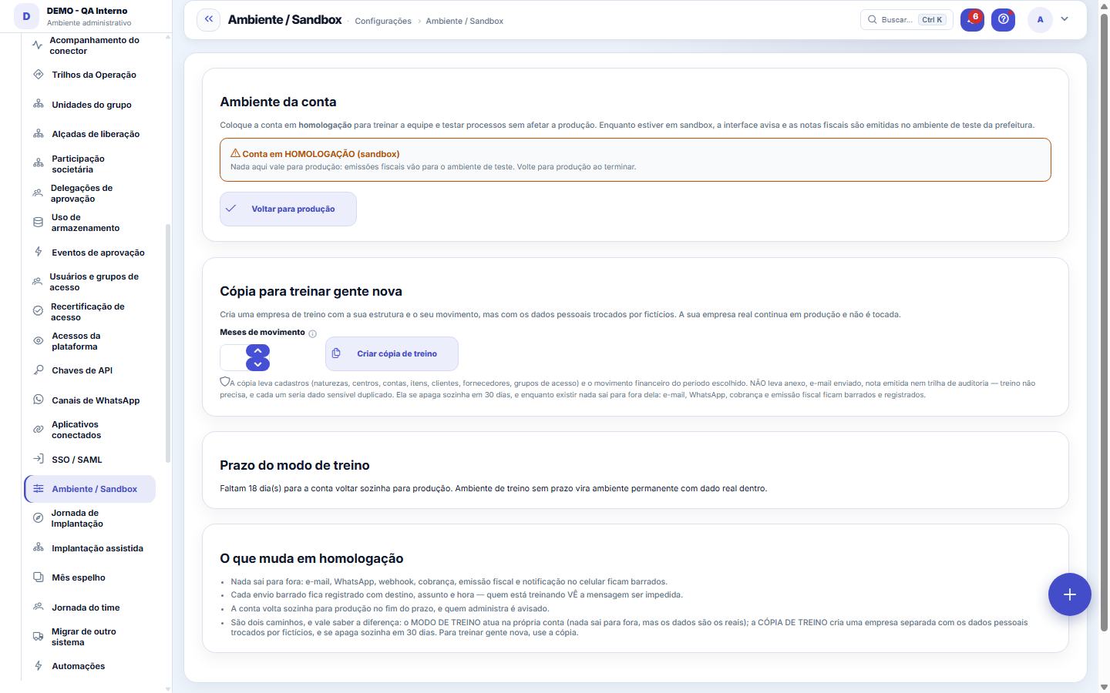The width and height of the screenshot is (1110, 693).
Task: Click the Acessos da plataforma eye icon
Action: (39, 340)
